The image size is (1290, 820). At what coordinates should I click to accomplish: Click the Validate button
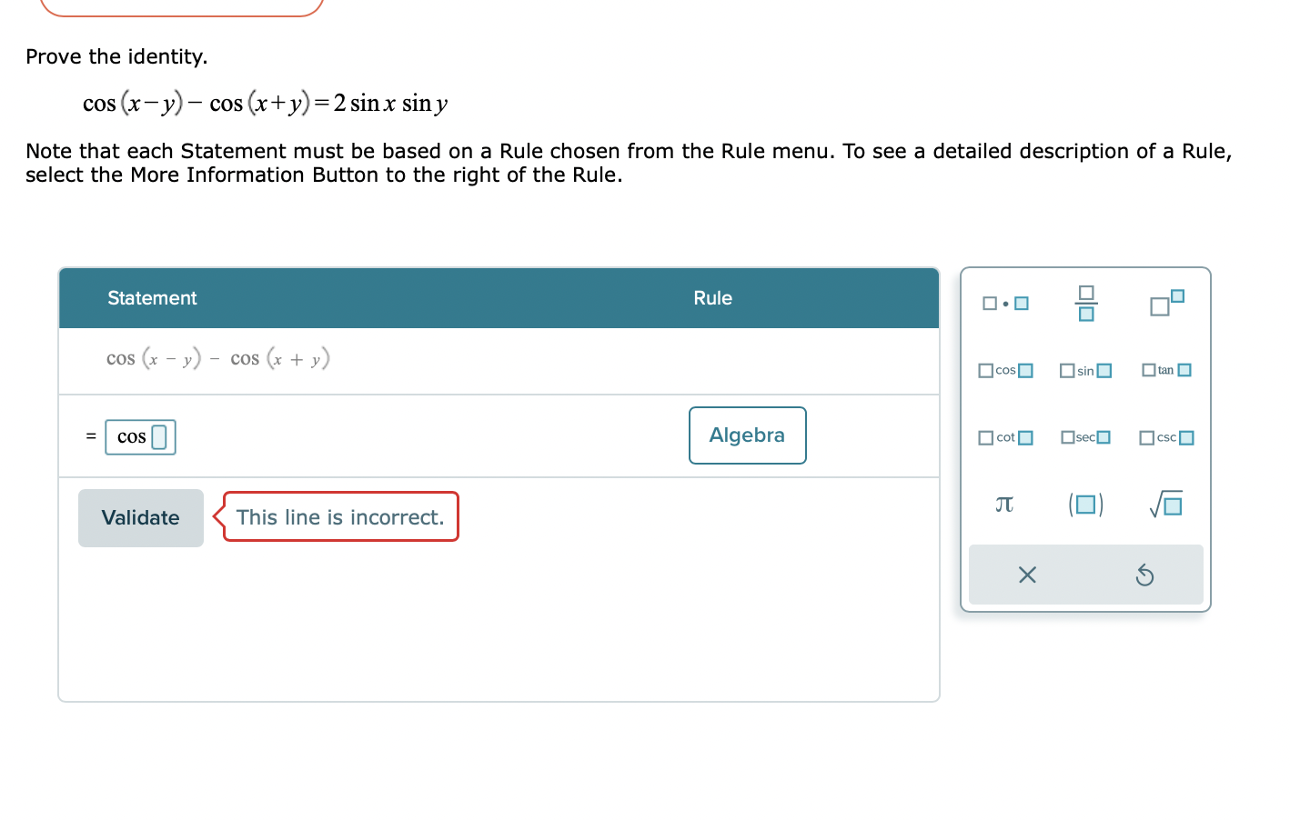click(140, 517)
